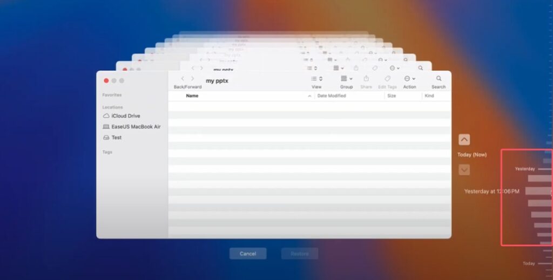Click the Cancel button

tap(248, 254)
